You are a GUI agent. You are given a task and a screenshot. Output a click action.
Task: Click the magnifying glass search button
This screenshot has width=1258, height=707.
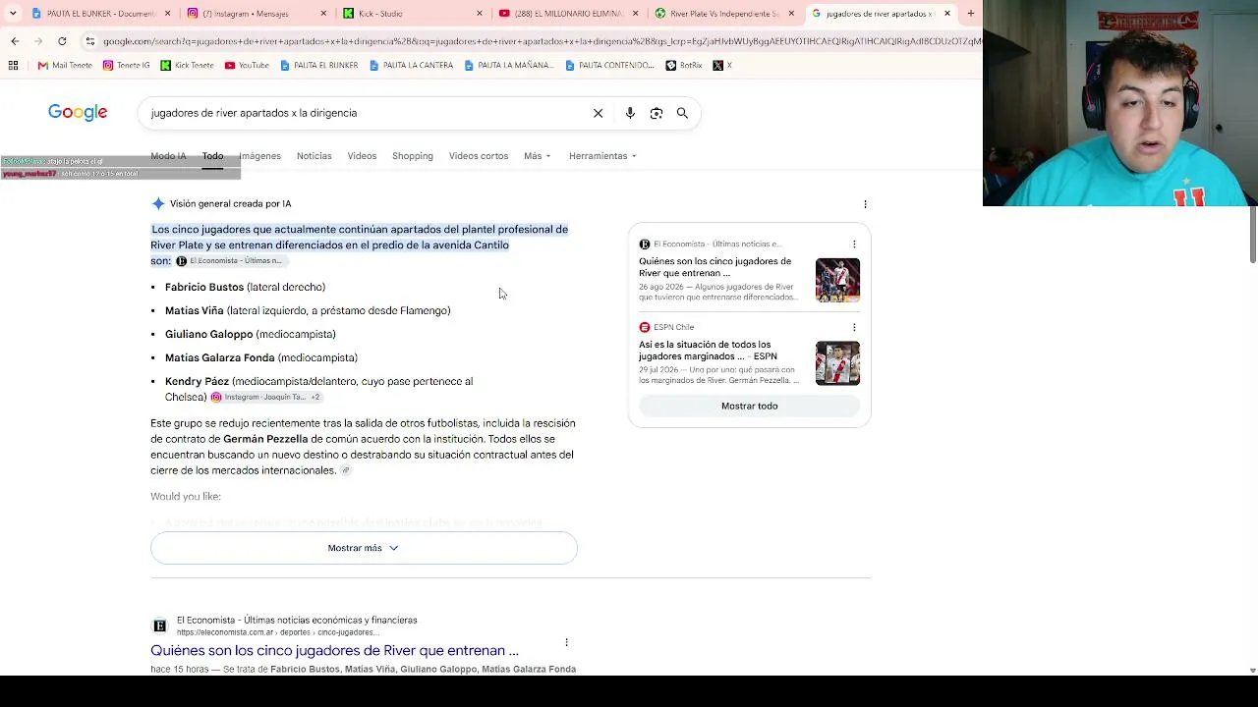click(x=682, y=113)
